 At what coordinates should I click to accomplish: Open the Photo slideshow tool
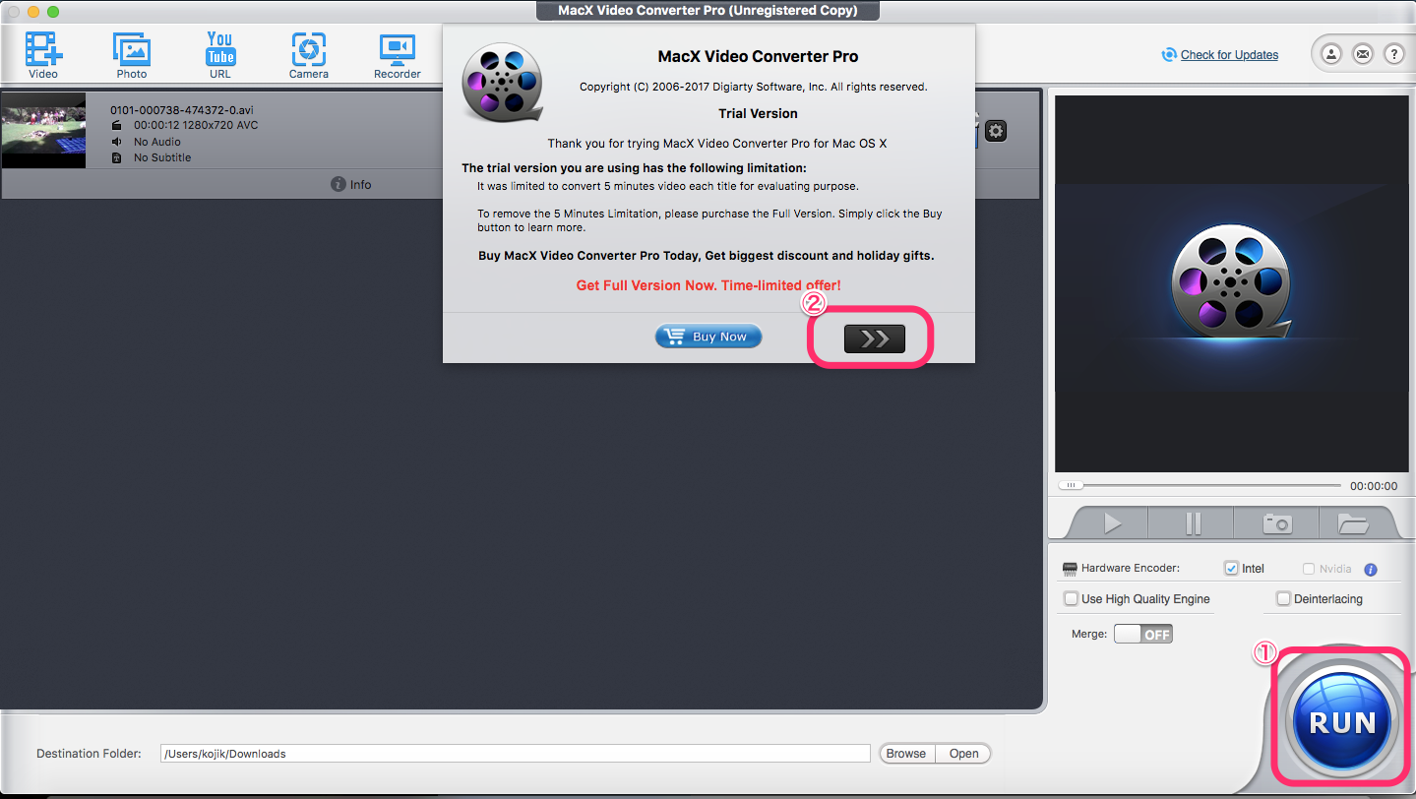point(131,54)
